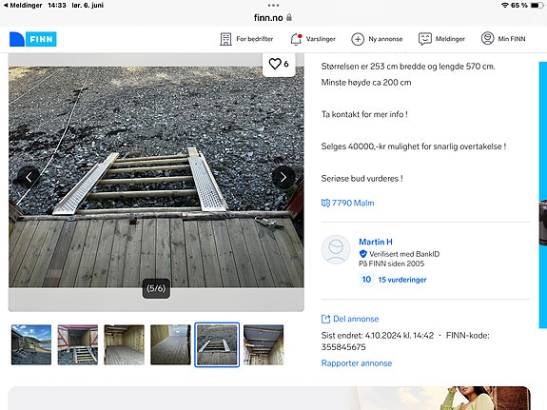Toggle the heart favorite button
Image resolution: width=547 pixels, height=410 pixels.
pos(279,64)
